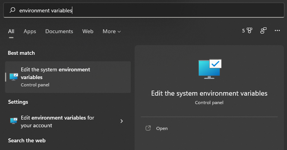Open the rewards trophy icon showing 5
The image size is (287, 150).
[247, 31]
